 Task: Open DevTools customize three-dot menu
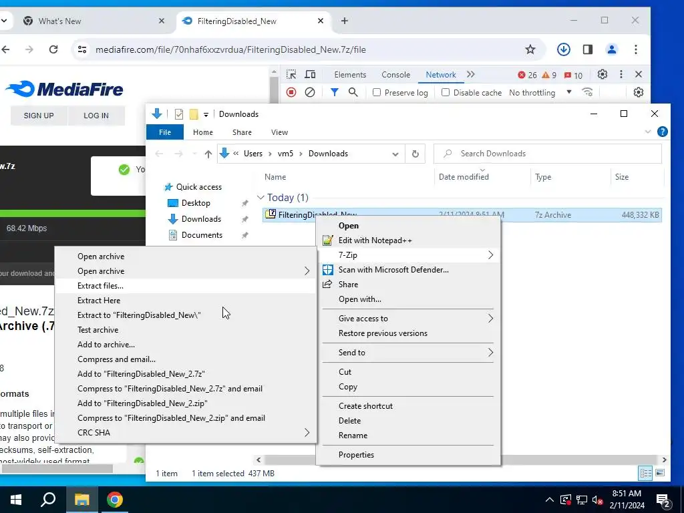[621, 74]
